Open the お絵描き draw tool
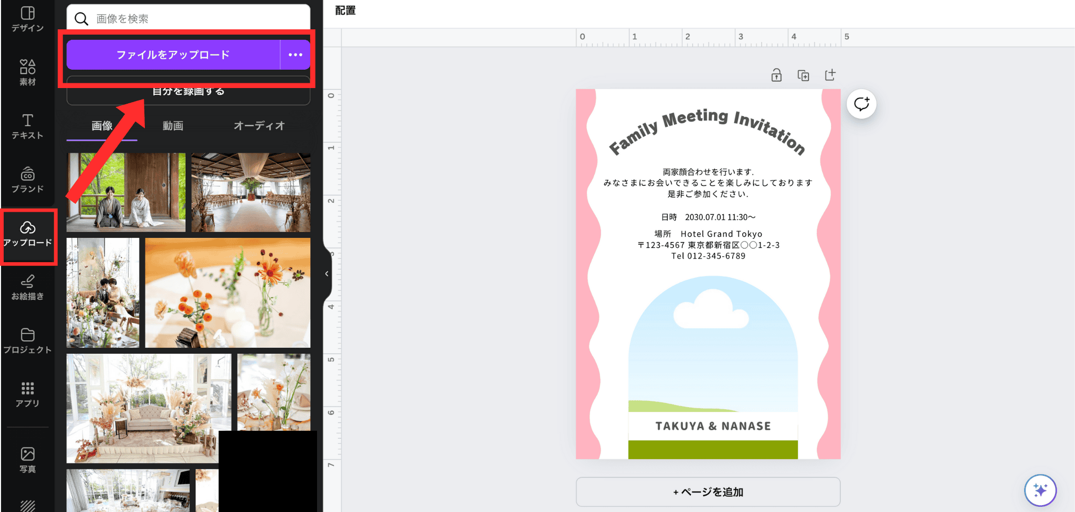The image size is (1075, 512). pos(27,287)
